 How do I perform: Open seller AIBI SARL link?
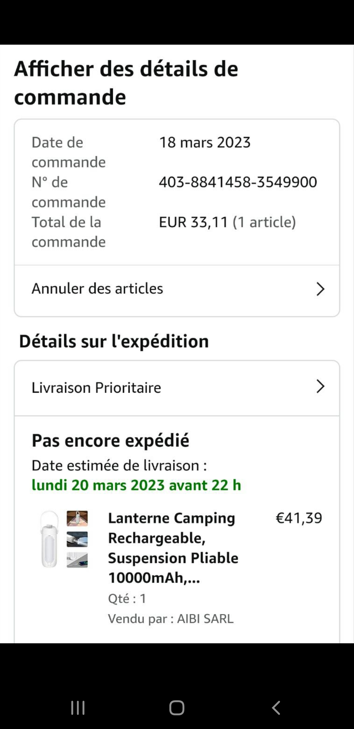tap(205, 619)
